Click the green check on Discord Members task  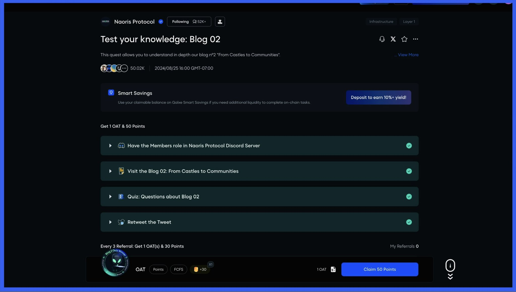coord(409,146)
